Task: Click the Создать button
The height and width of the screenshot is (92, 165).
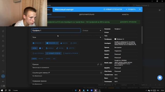Action: click(131, 9)
